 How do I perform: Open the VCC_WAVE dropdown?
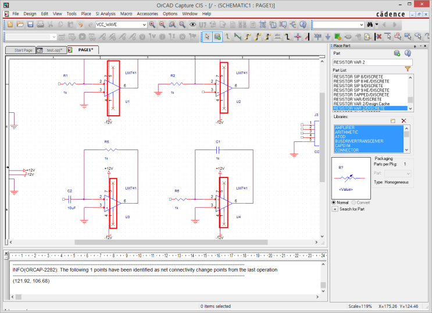click(x=144, y=25)
